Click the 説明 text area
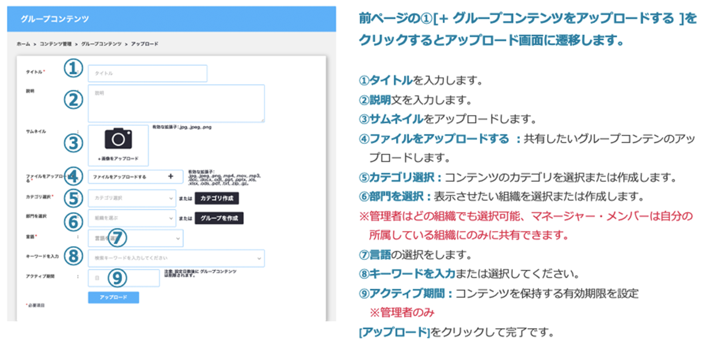Screen dimensions: 706x349 pos(176,103)
